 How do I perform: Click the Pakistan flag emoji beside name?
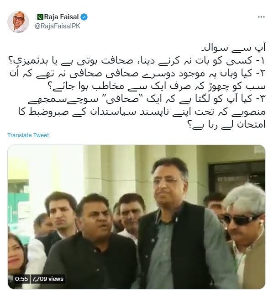(x=40, y=17)
